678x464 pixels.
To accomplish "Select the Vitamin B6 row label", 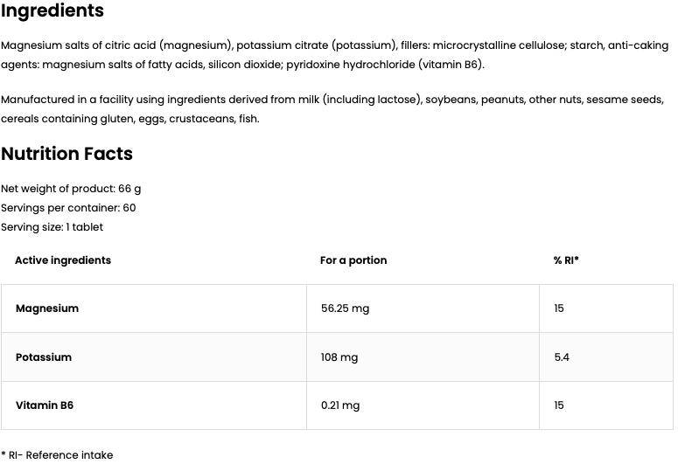I will 45,405.
